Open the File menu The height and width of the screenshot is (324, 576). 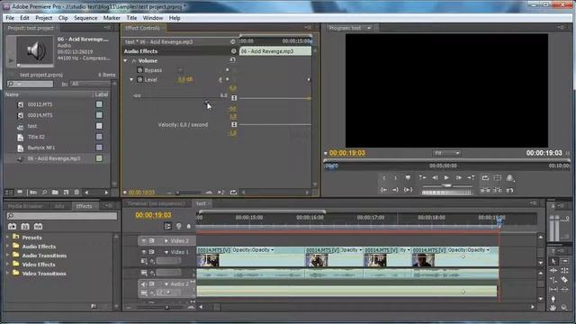pos(10,18)
